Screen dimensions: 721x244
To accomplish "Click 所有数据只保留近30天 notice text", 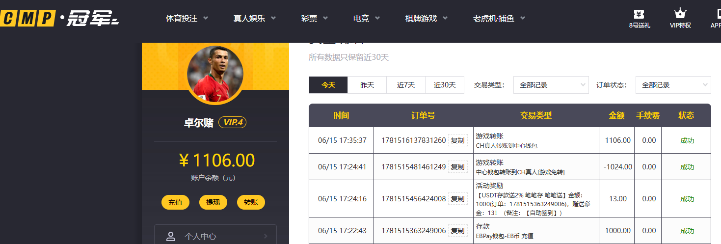I will (x=349, y=57).
